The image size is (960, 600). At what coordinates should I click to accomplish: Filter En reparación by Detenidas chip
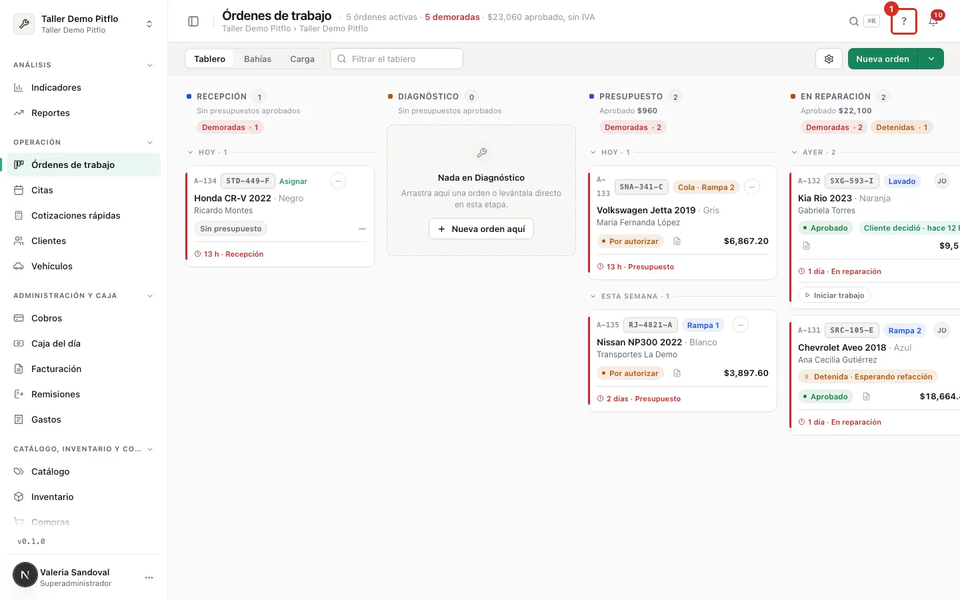pyautogui.click(x=901, y=127)
